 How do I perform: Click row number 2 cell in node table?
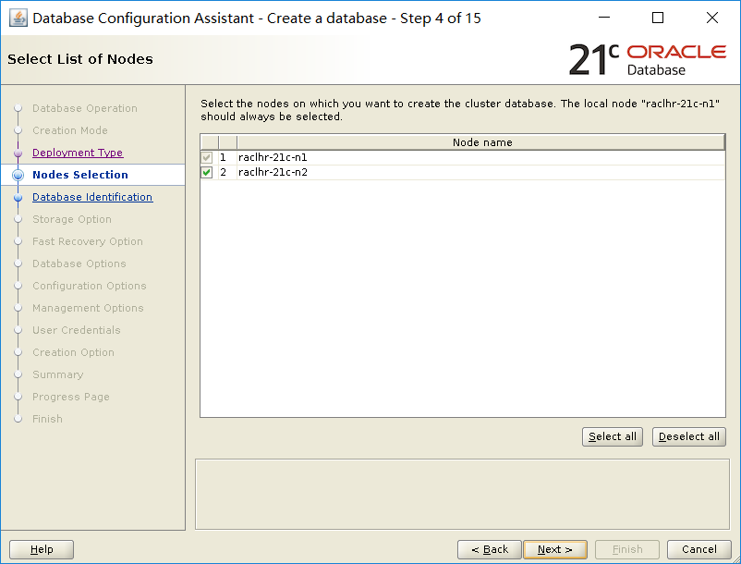[x=227, y=172]
